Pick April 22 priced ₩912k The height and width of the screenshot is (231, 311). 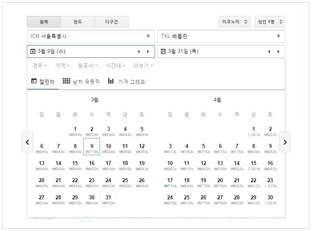pyautogui.click(x=254, y=183)
